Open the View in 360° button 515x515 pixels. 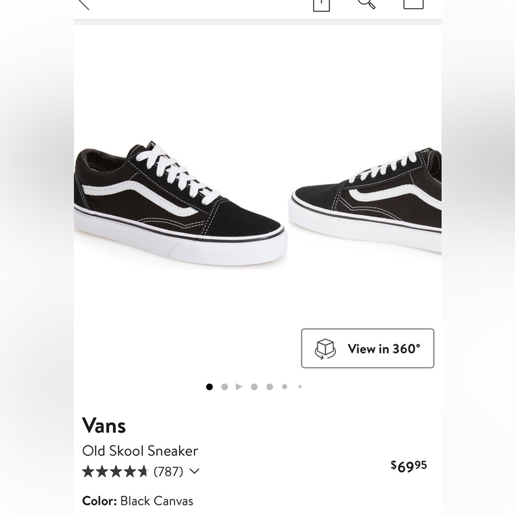[368, 348]
